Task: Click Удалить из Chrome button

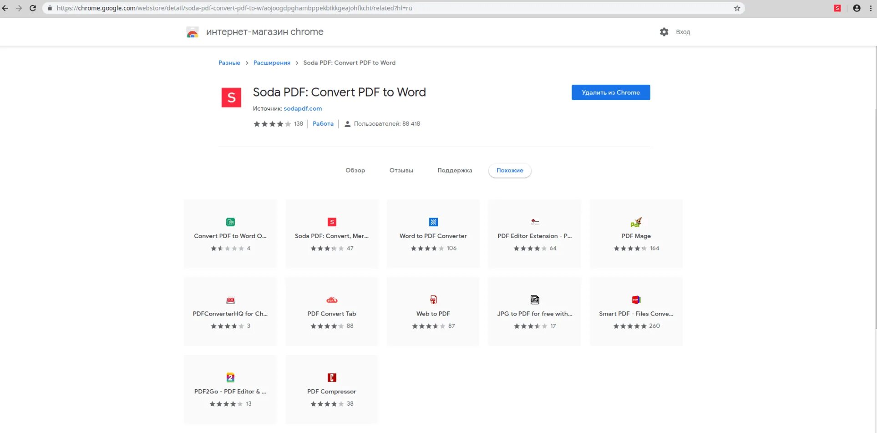Action: (x=611, y=92)
